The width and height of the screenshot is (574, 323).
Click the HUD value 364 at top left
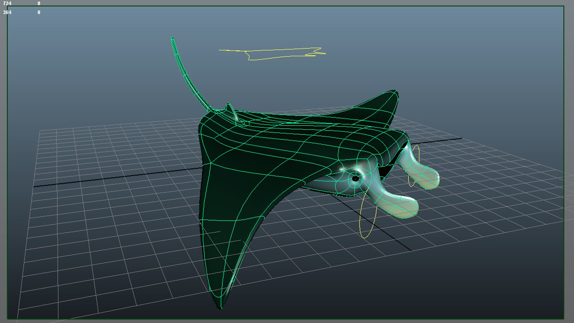(7, 13)
